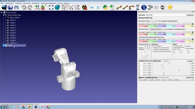Viewport: 195px width, 109px height.
Task: Select the Z translation radio button
Action: 149,48
